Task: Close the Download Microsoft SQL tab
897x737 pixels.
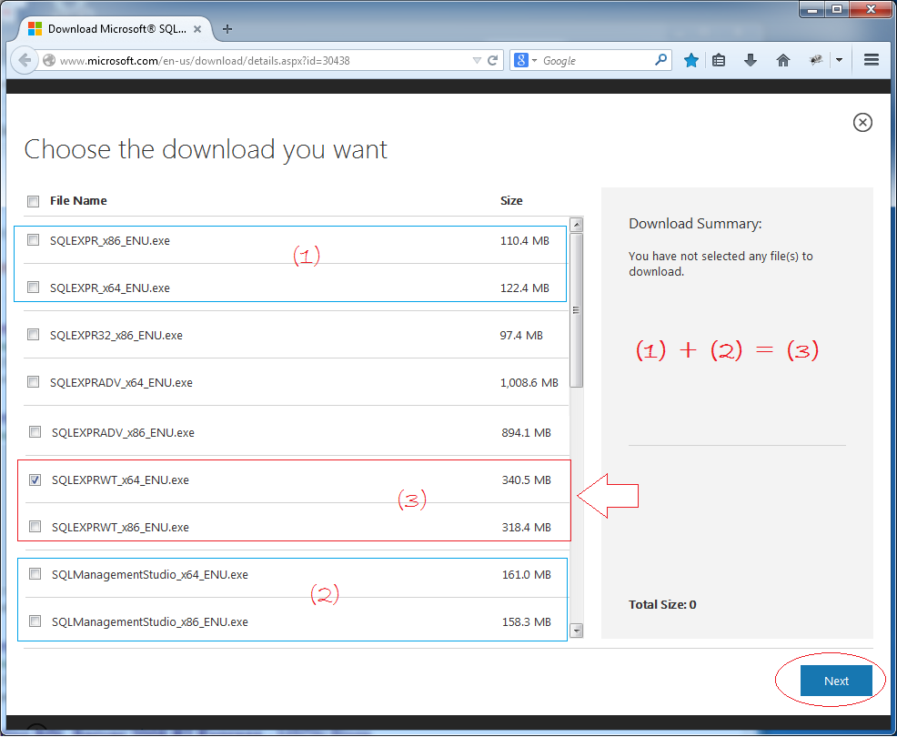Action: [x=197, y=29]
